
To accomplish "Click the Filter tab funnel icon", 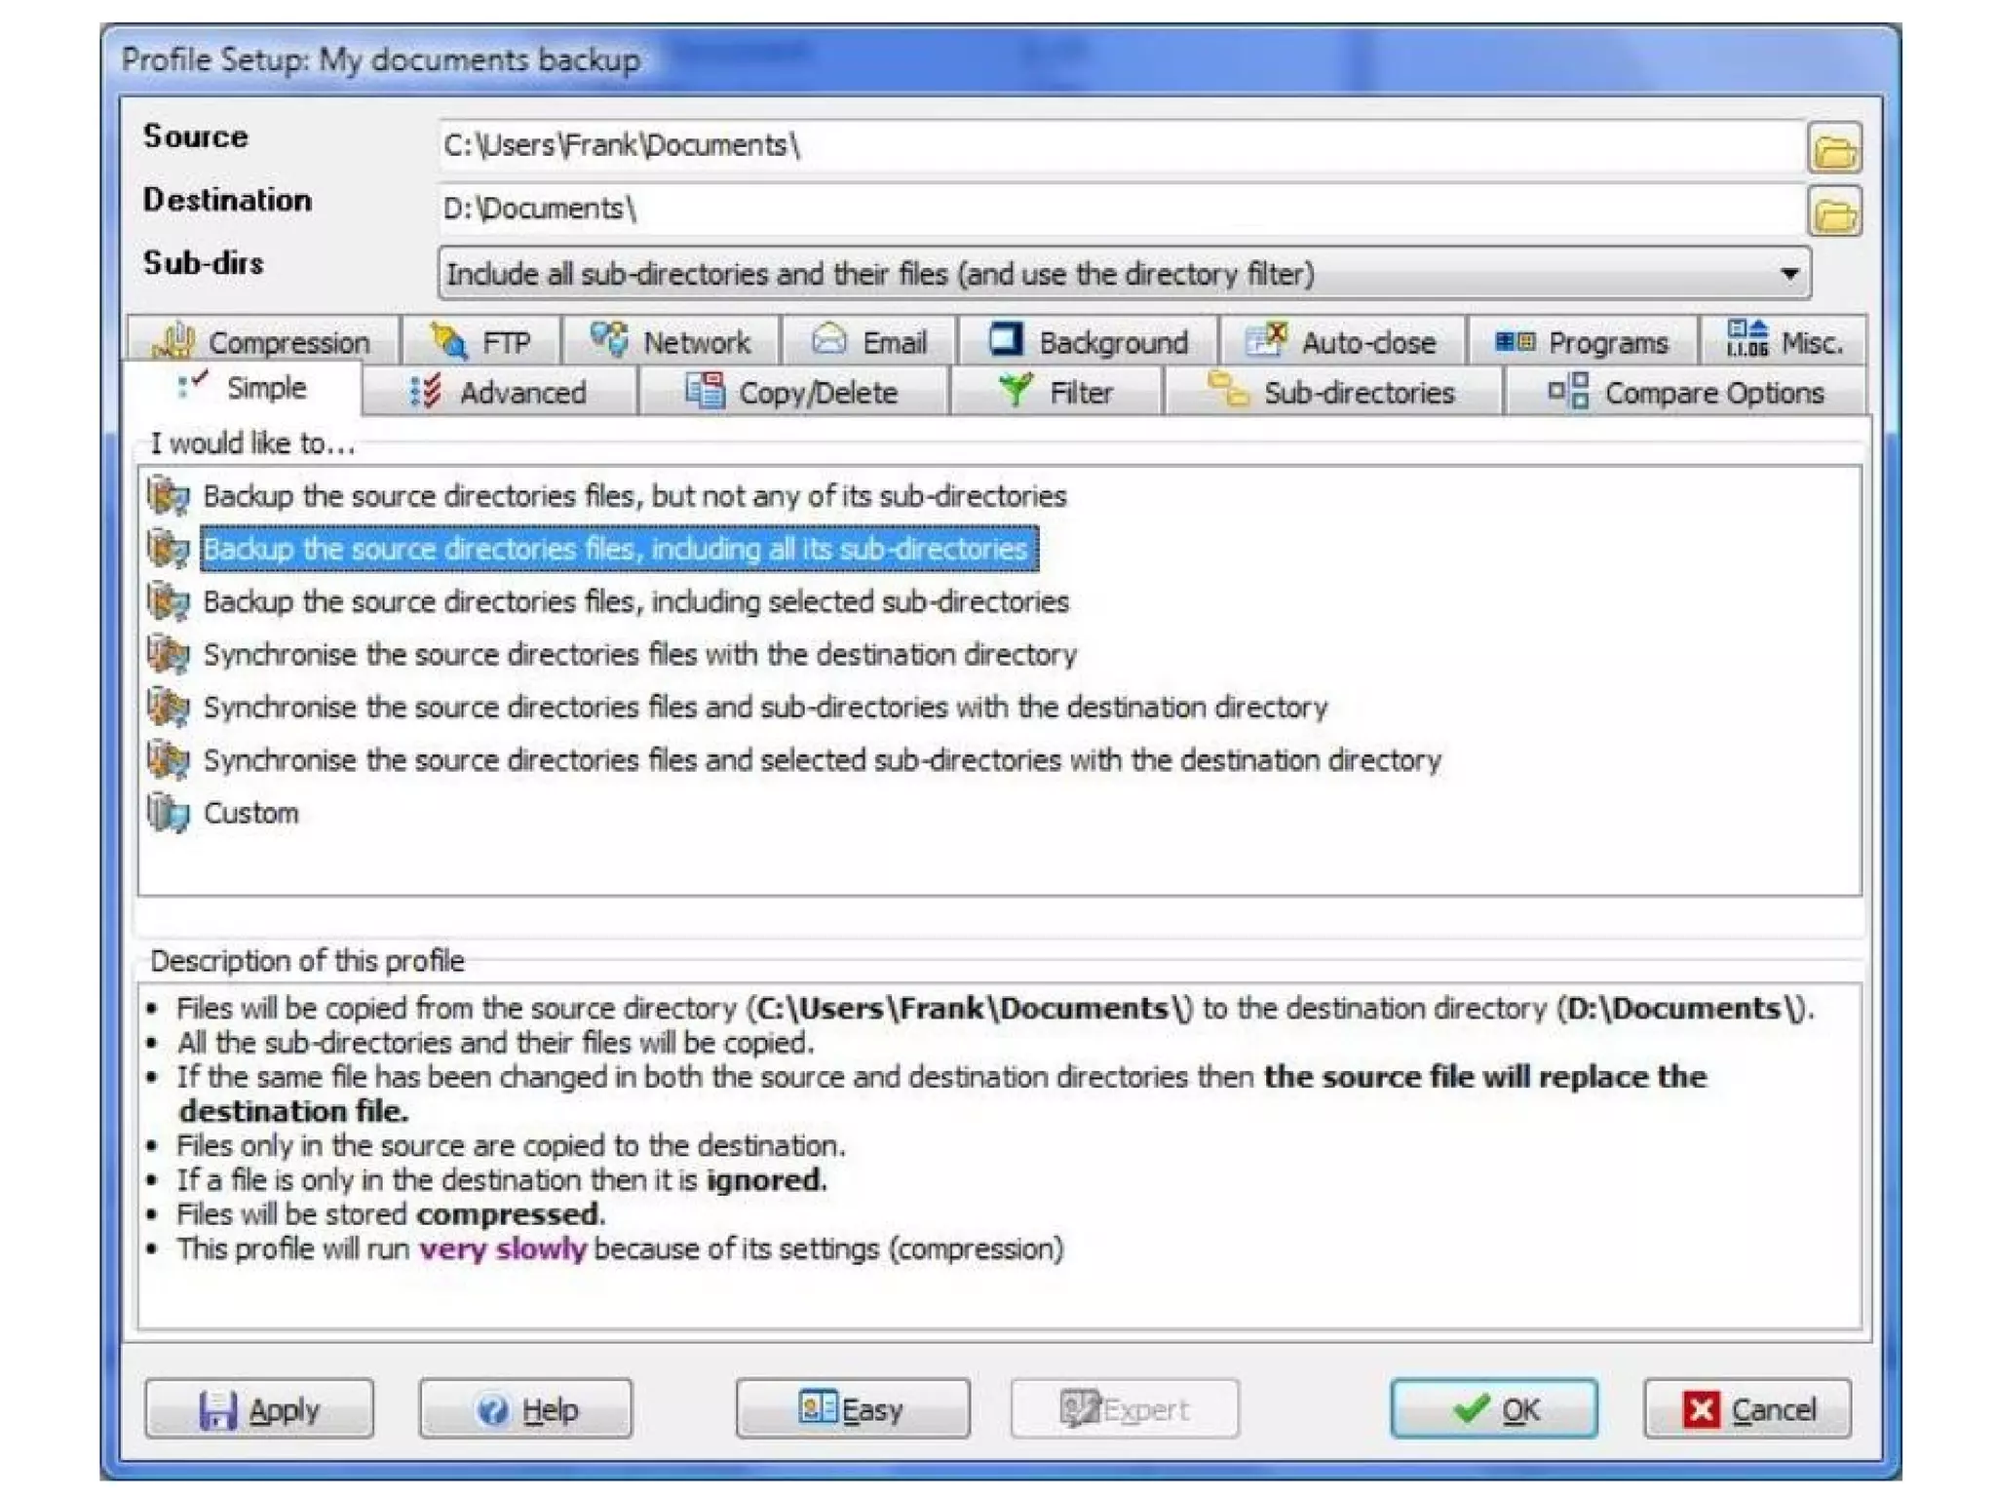I will pos(1016,391).
